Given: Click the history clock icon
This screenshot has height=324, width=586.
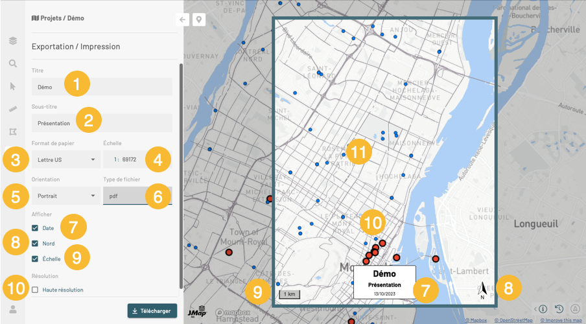Looking at the screenshot, I should 559,309.
